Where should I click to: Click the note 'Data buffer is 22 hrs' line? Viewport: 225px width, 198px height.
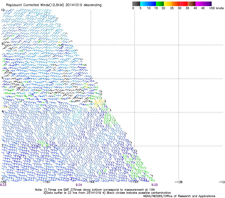pyautogui.click(x=107, y=193)
